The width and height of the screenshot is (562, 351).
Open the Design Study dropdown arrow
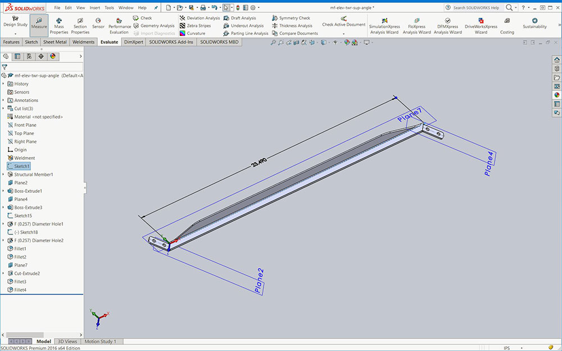click(x=15, y=34)
